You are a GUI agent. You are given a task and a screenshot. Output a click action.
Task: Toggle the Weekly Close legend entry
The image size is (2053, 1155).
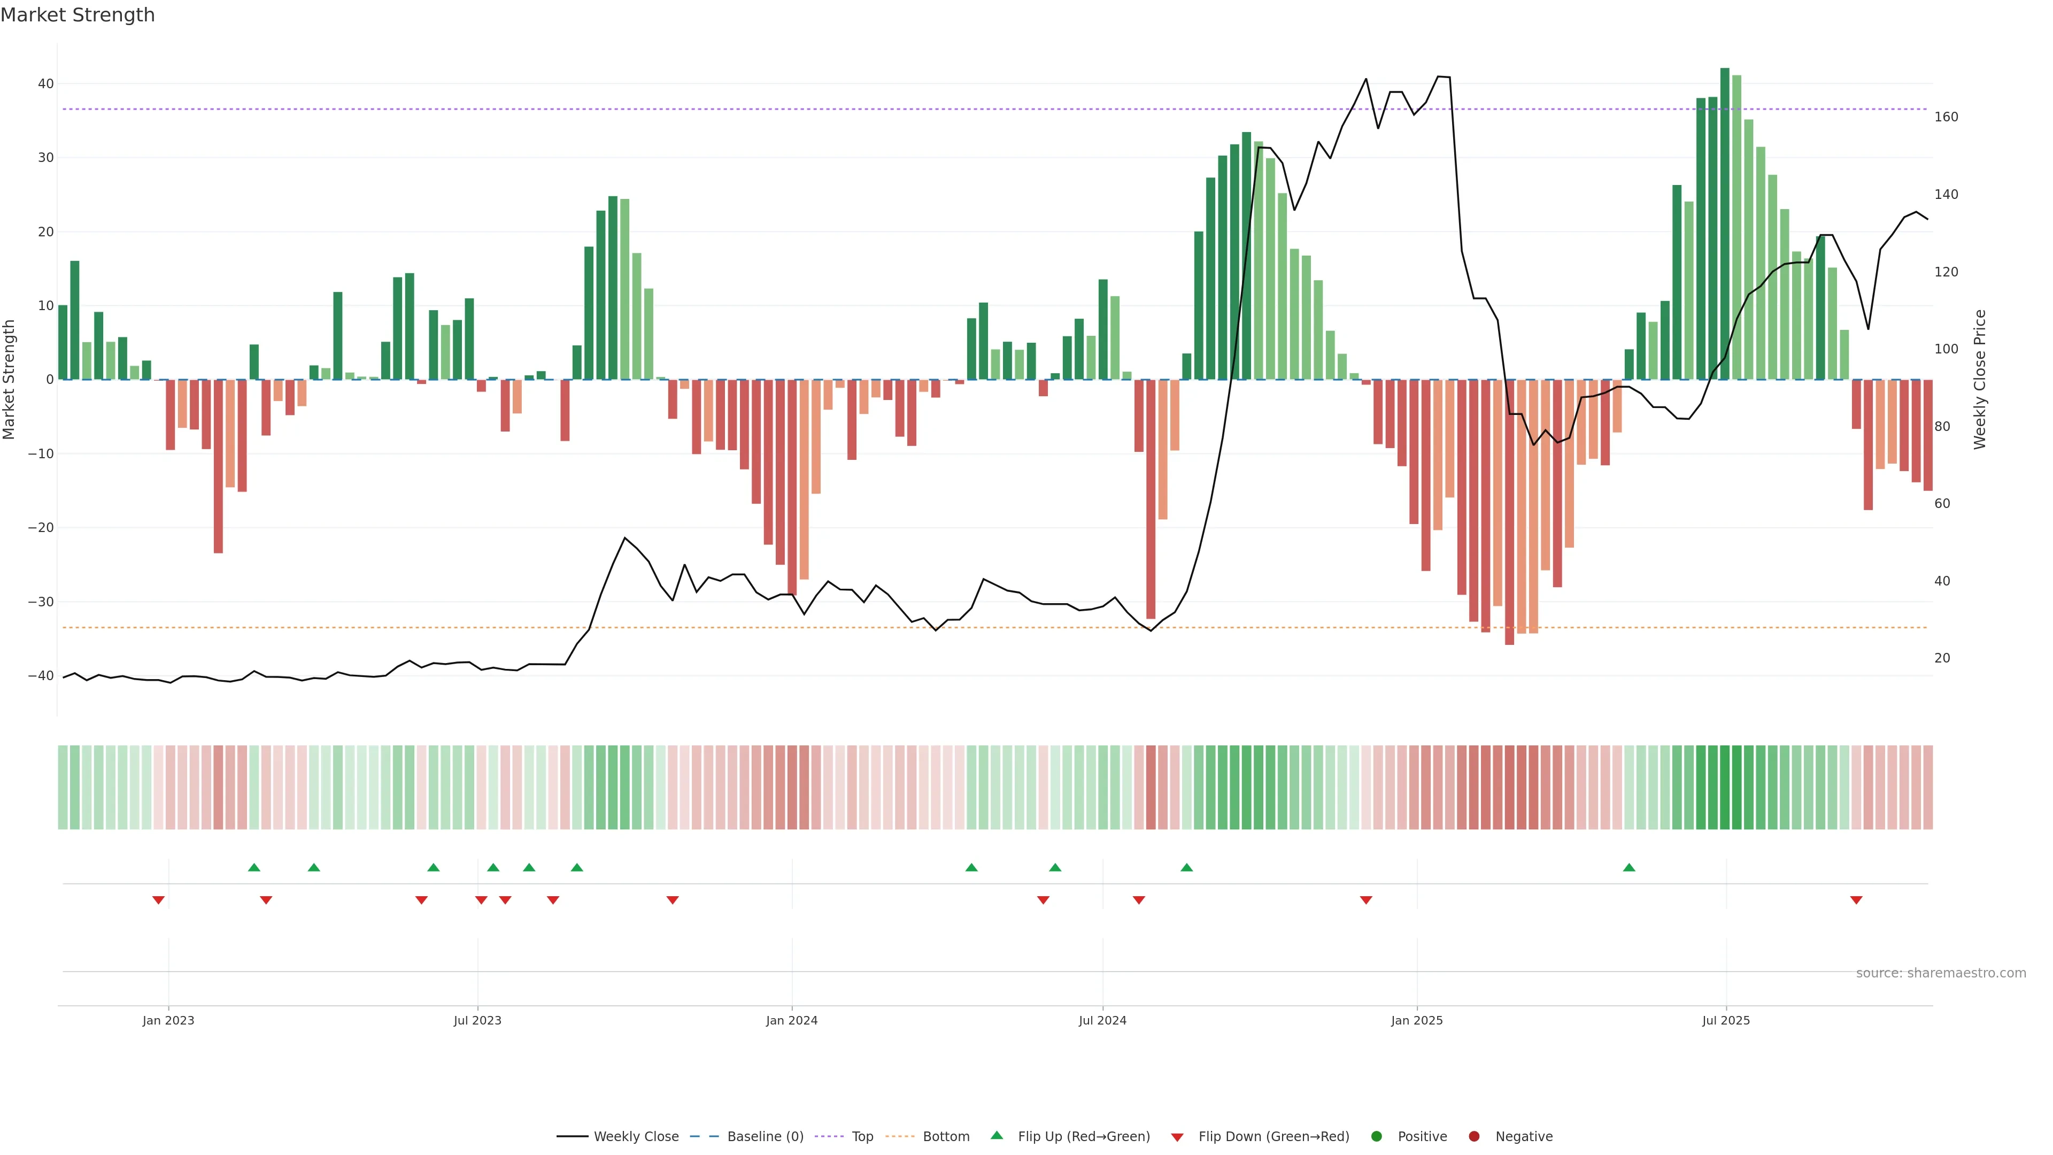635,1137
